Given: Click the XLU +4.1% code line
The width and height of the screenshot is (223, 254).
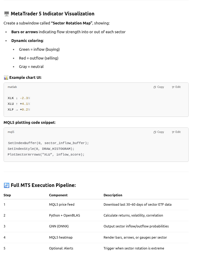Looking at the screenshot, I should tap(19, 104).
